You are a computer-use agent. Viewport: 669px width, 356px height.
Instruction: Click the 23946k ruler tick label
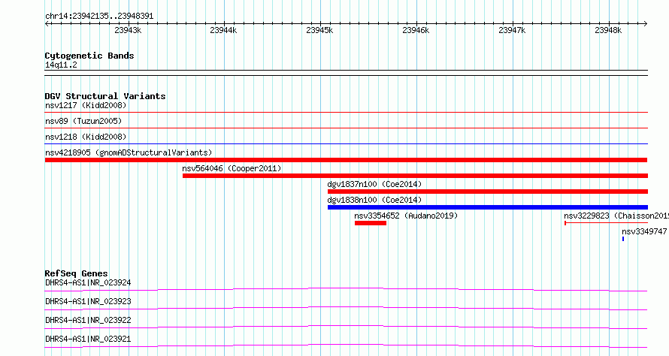(x=416, y=30)
